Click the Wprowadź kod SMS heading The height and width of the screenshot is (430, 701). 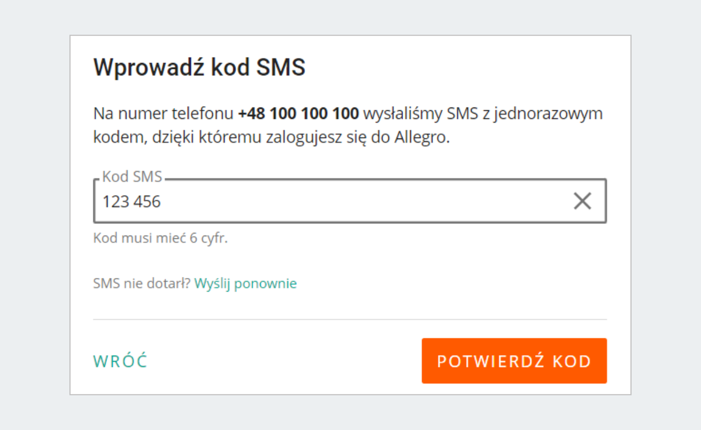[x=199, y=67]
